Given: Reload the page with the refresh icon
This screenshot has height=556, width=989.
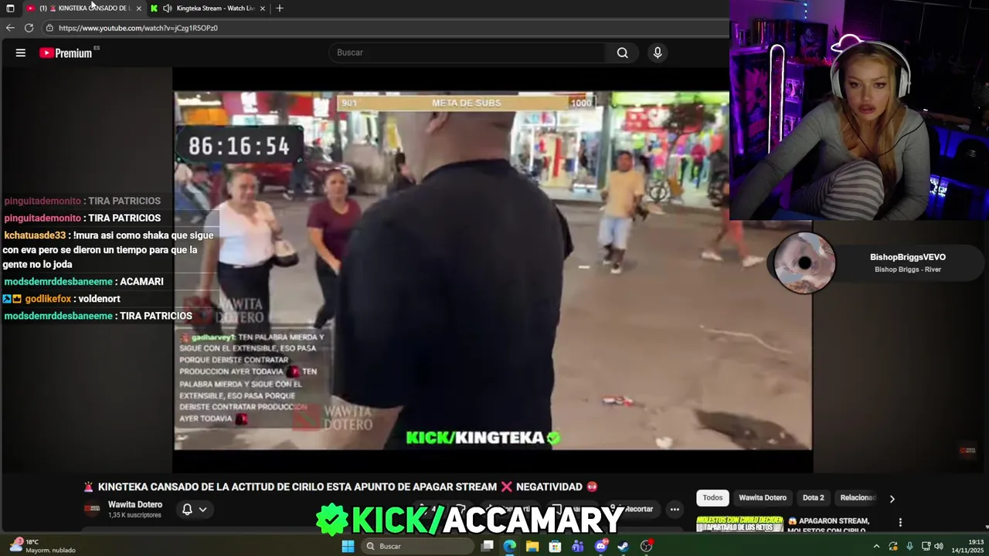Looking at the screenshot, I should (x=29, y=28).
